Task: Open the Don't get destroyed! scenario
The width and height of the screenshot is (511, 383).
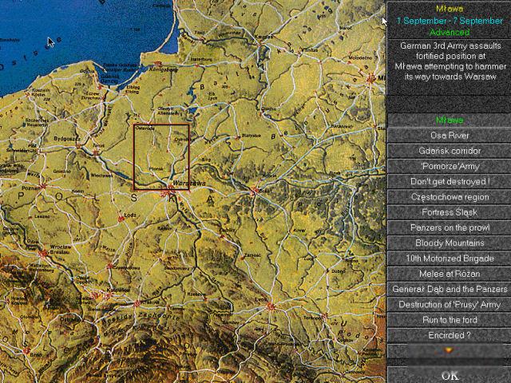Action: (x=450, y=181)
